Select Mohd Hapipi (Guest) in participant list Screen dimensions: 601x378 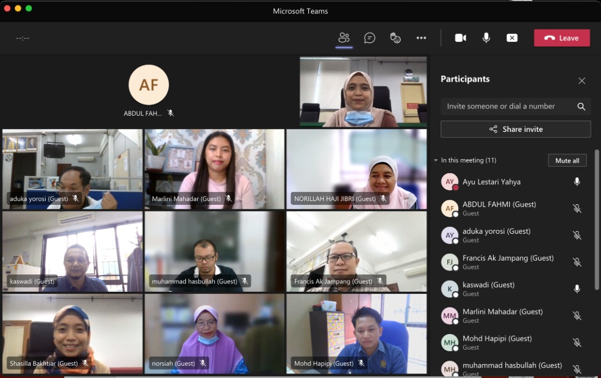497,338
